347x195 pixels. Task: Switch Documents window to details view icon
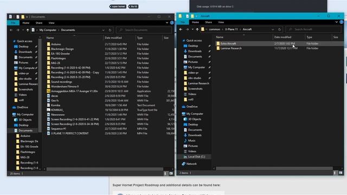(x=165, y=173)
